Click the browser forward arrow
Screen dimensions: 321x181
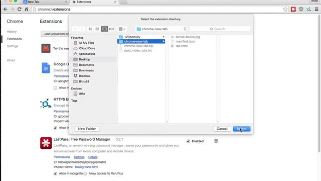12,9
